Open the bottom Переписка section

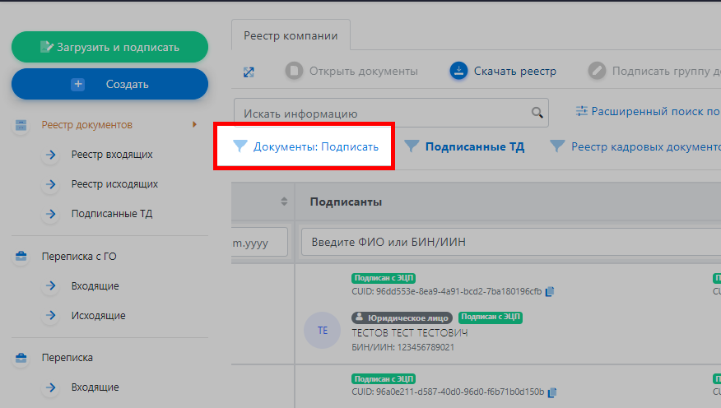67,358
